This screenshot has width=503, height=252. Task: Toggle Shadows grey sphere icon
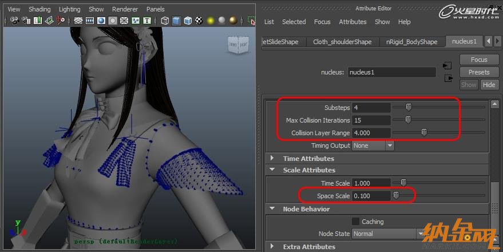click(221, 21)
